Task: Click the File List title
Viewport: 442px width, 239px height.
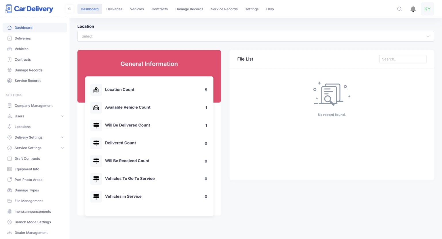Action: pyautogui.click(x=245, y=59)
